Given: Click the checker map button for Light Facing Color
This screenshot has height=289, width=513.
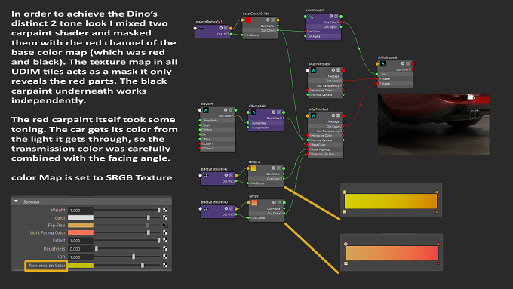Looking at the screenshot, I should point(165,232).
